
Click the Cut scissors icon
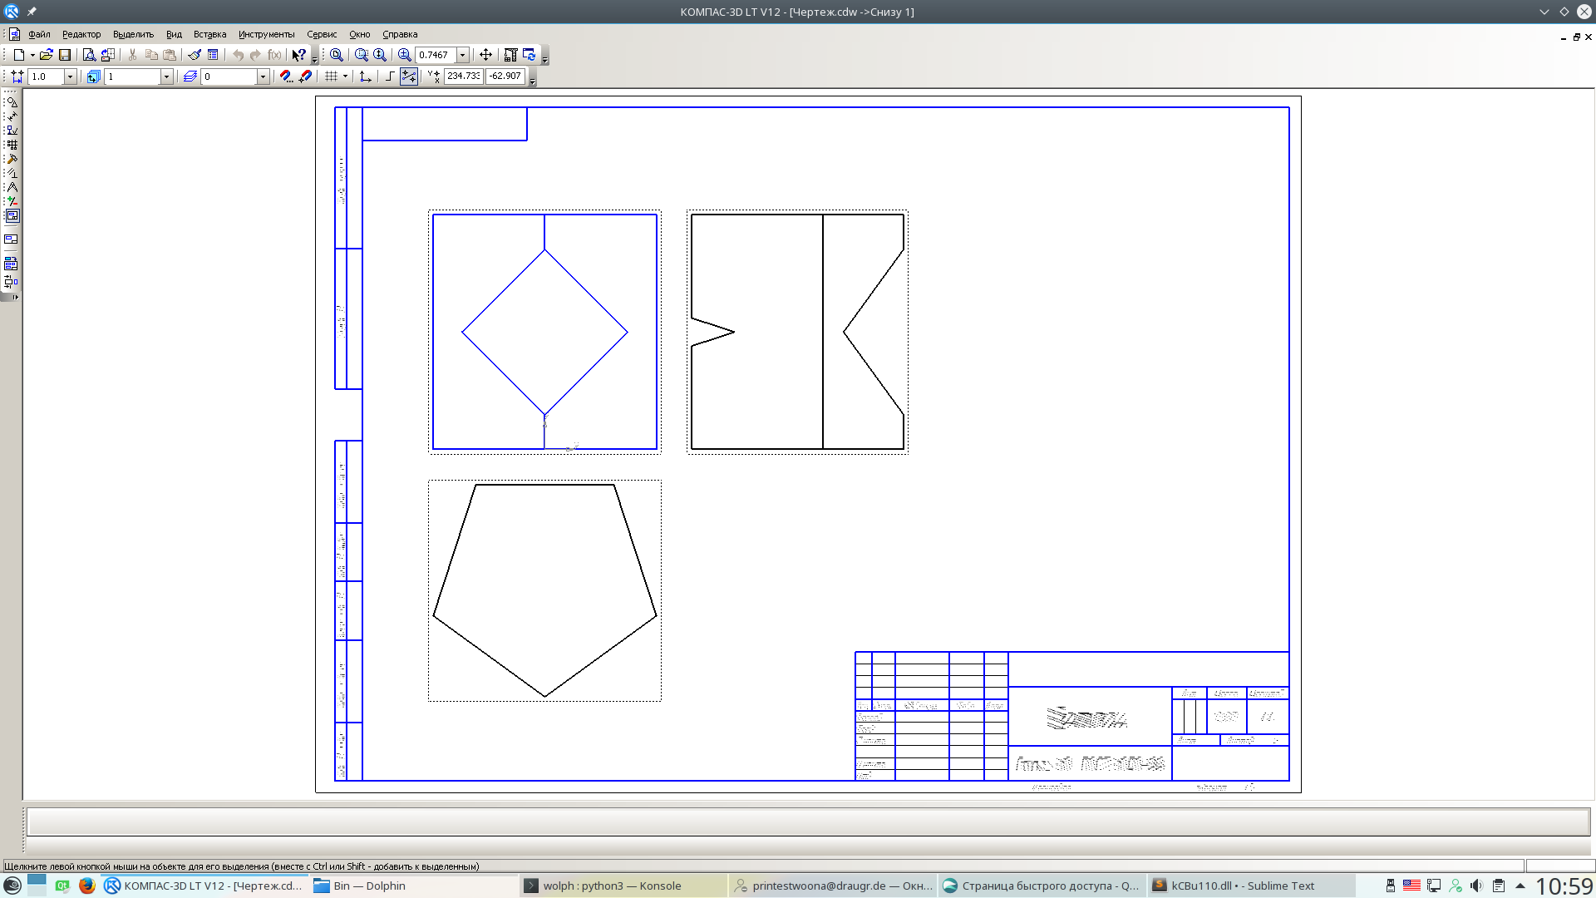point(132,55)
